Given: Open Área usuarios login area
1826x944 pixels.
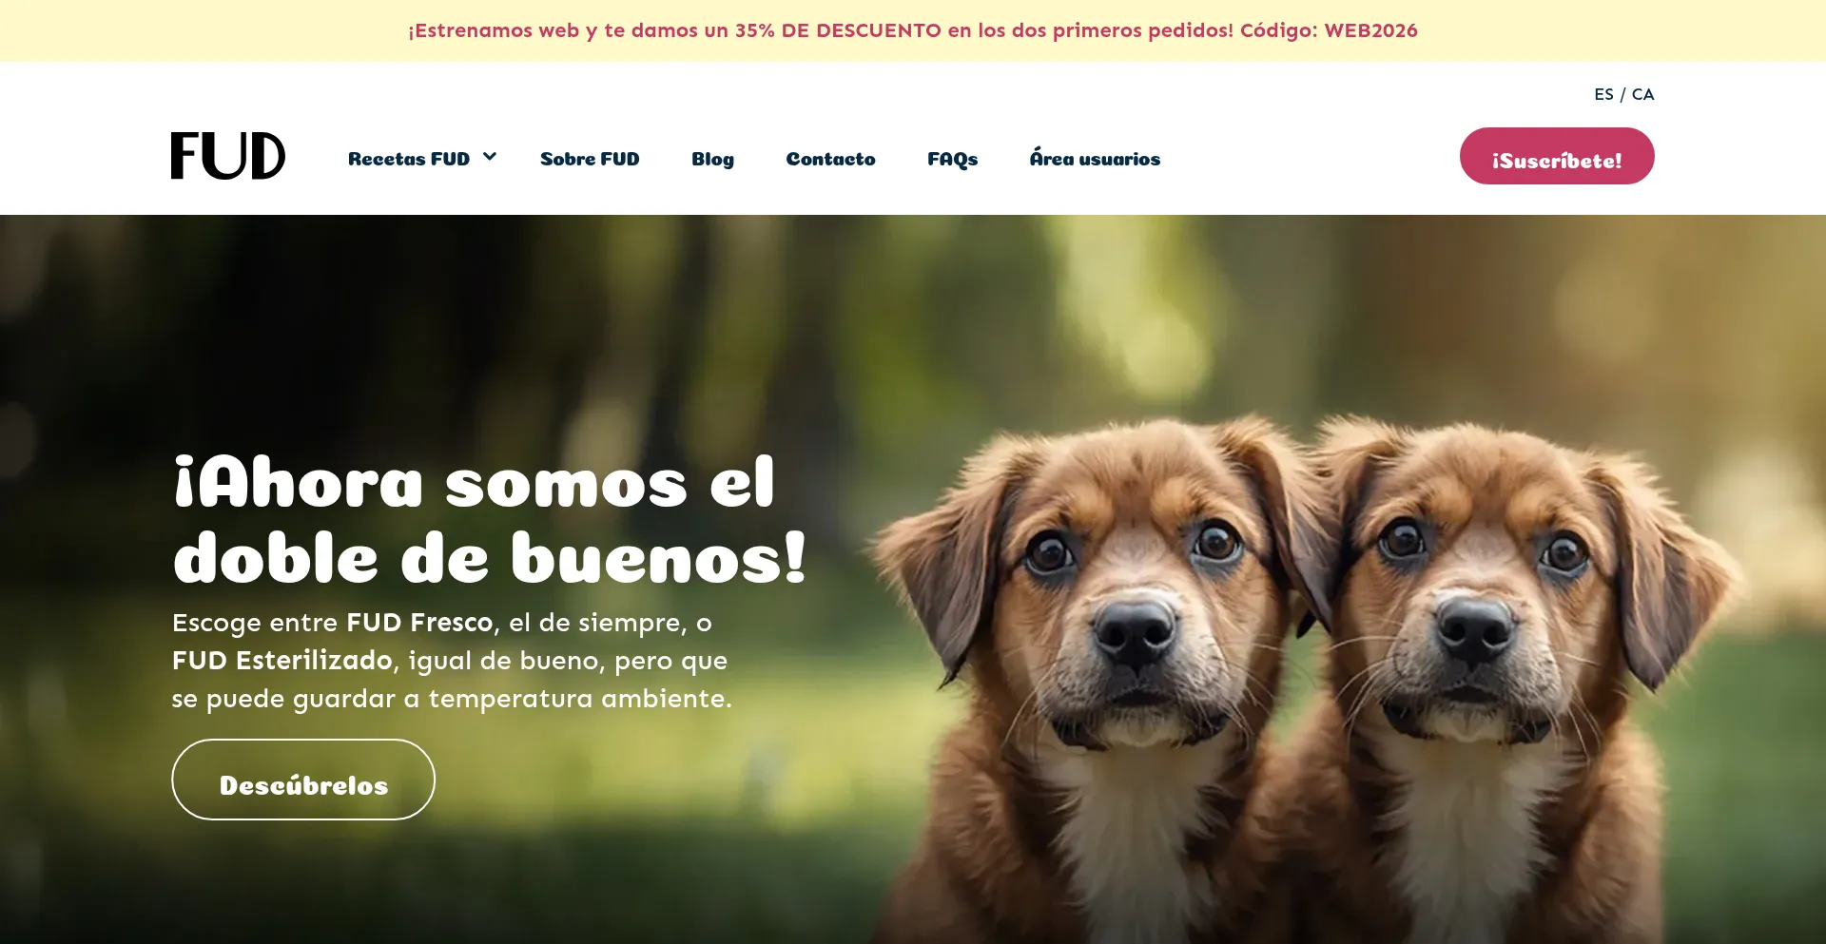Looking at the screenshot, I should [1095, 158].
